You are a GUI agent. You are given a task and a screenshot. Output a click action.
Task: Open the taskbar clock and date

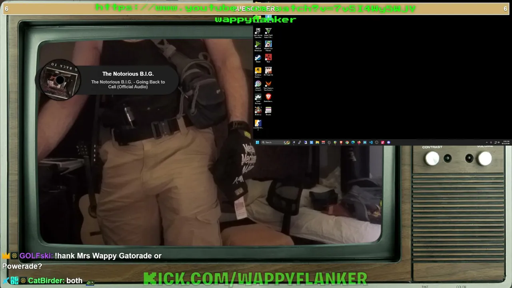506,142
